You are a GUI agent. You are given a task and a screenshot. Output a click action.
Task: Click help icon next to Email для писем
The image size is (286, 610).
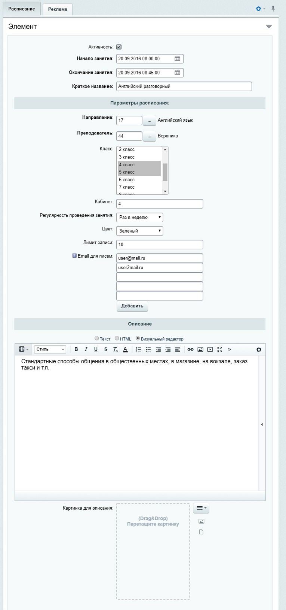click(x=74, y=256)
